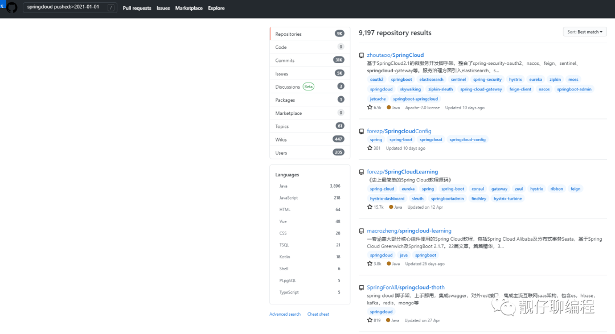Viewport: 615px width, 334px height.
Task: Select the Discussions Beta filter
Action: coord(309,86)
